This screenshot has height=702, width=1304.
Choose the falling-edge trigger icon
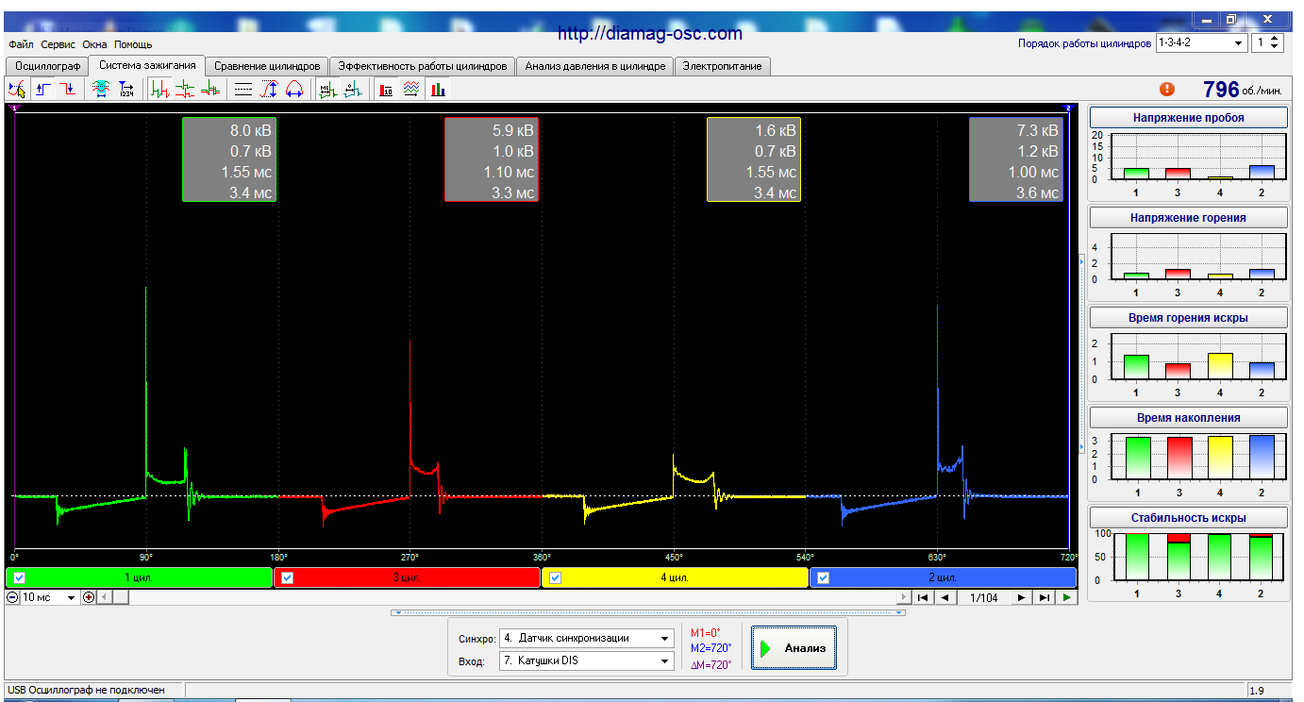tap(68, 90)
